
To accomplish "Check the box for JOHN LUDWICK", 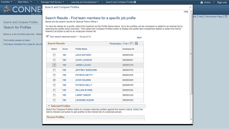I will (x=54, y=60).
